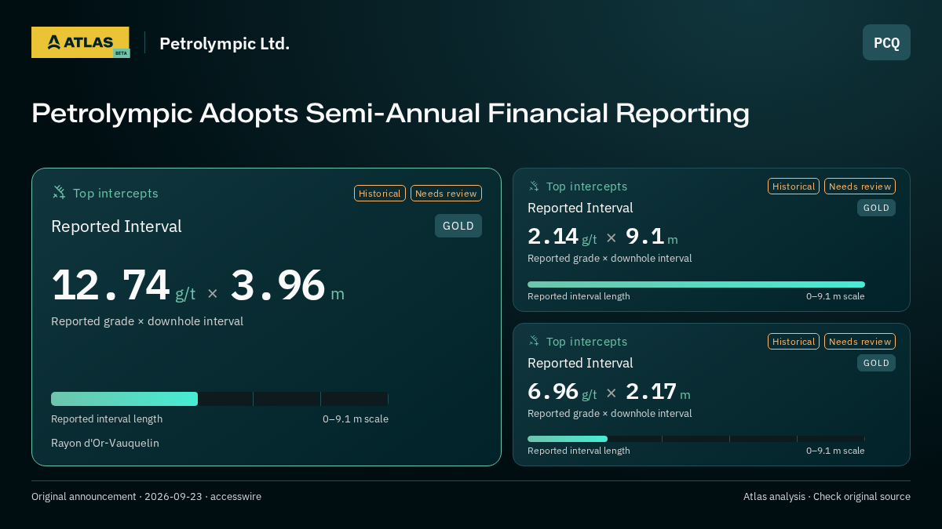Click the GOLD badge in the 6.96 g/t card

coord(876,363)
